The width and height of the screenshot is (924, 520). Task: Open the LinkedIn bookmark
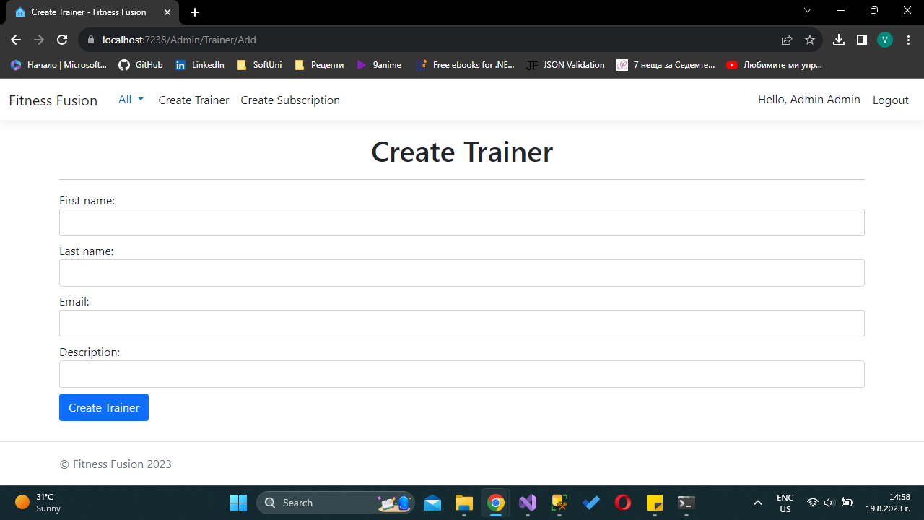click(x=200, y=64)
